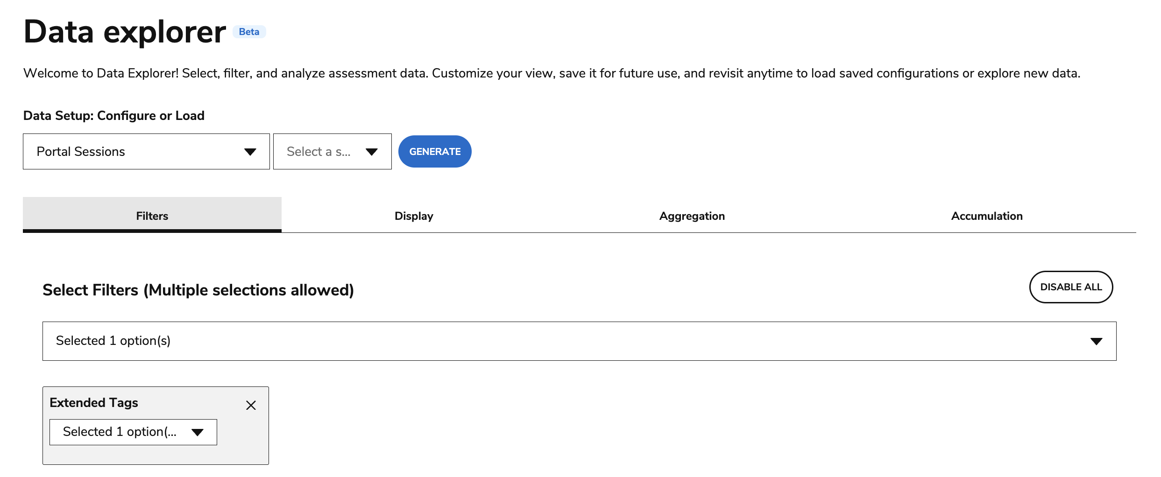Open the Aggregation tab

click(692, 216)
